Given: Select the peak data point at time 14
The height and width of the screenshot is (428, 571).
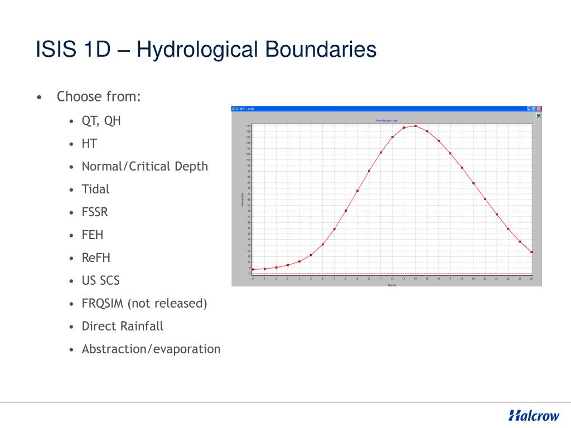Looking at the screenshot, I should [415, 126].
